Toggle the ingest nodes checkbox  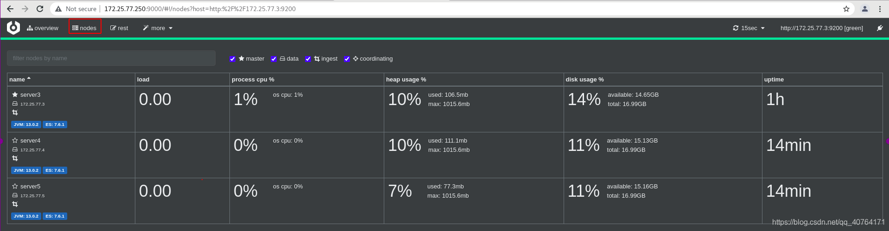[308, 59]
